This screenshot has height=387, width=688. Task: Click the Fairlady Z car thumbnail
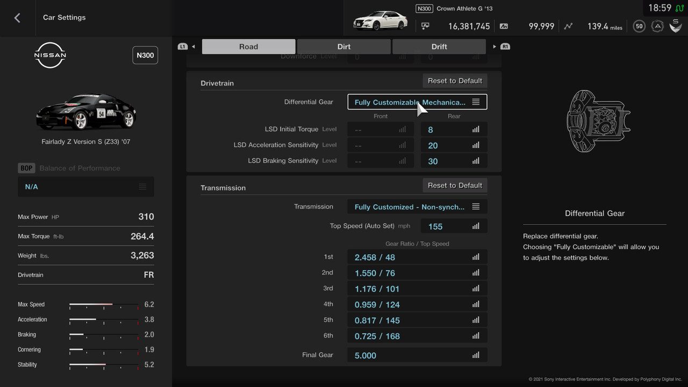pyautogui.click(x=86, y=112)
